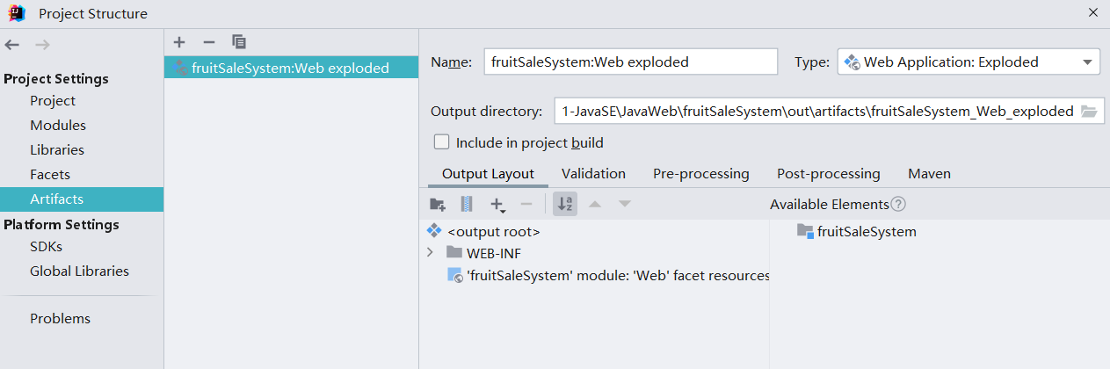Image resolution: width=1110 pixels, height=369 pixels.
Task: Click the help icon beside Available Elements
Action: pos(898,205)
